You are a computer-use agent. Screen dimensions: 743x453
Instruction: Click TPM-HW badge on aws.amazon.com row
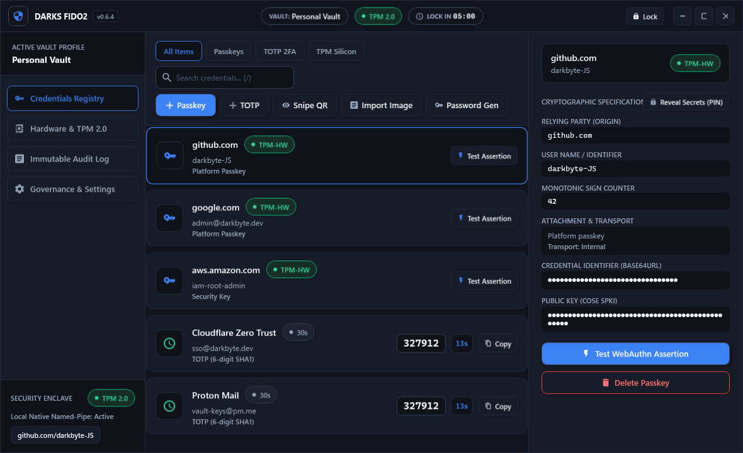[x=292, y=270]
